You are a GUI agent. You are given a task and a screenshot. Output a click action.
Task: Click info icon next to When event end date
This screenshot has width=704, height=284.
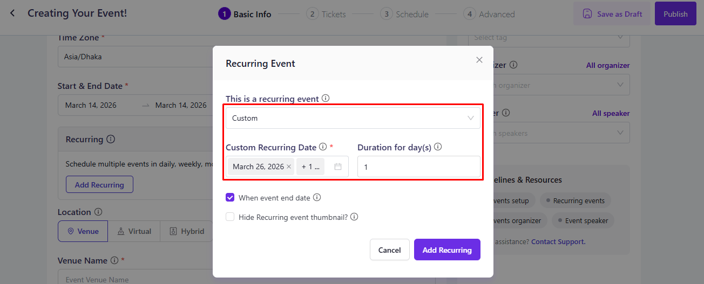317,197
